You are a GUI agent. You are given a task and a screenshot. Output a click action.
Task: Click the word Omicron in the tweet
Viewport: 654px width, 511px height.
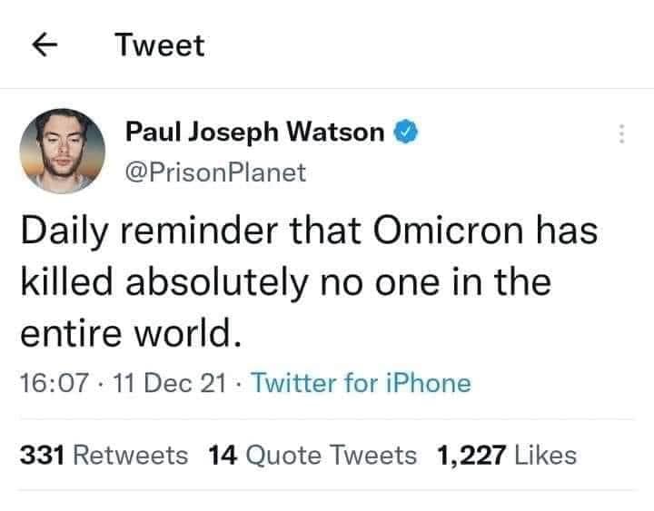pyautogui.click(x=448, y=231)
